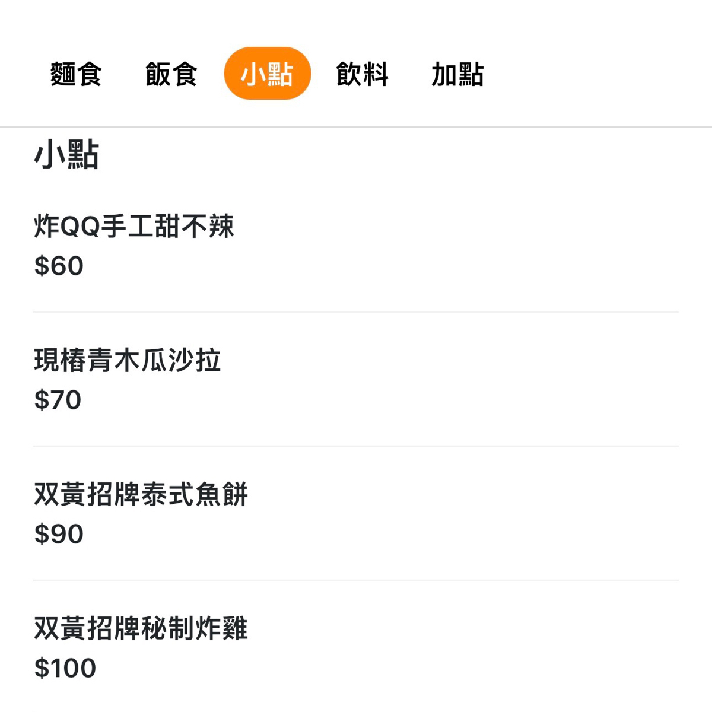This screenshot has height=712, width=712.
Task: Show the 加點 category
Action: (457, 74)
